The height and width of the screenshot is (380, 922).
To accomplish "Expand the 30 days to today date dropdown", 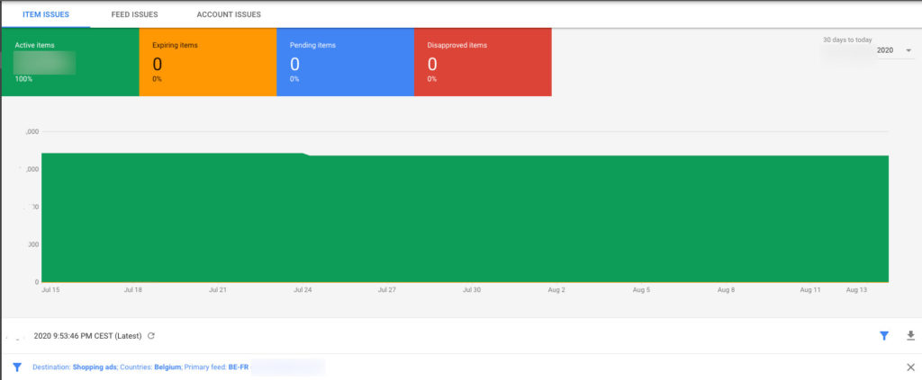I will [890, 50].
